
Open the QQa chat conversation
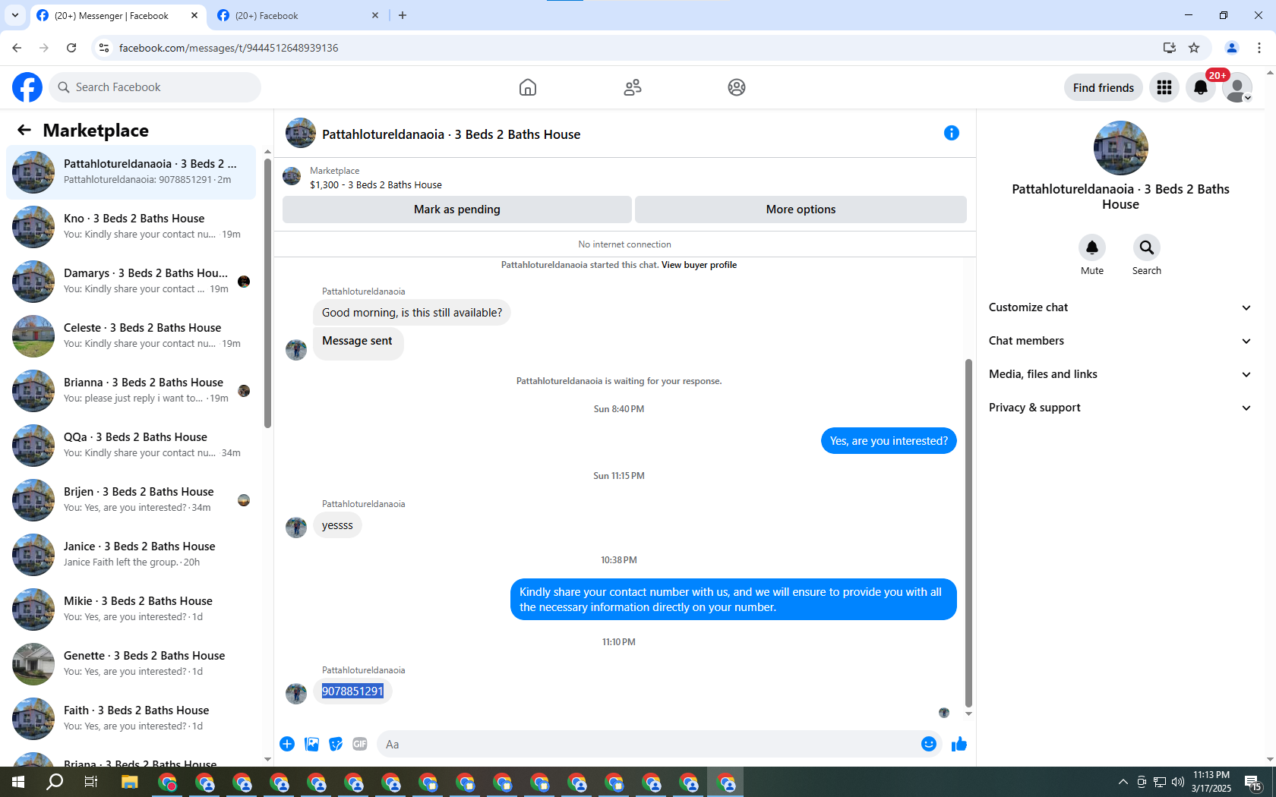pyautogui.click(x=131, y=446)
